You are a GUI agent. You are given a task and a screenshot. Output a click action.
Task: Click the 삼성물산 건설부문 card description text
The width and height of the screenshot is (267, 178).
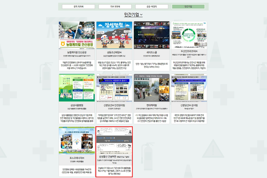coord(114,171)
